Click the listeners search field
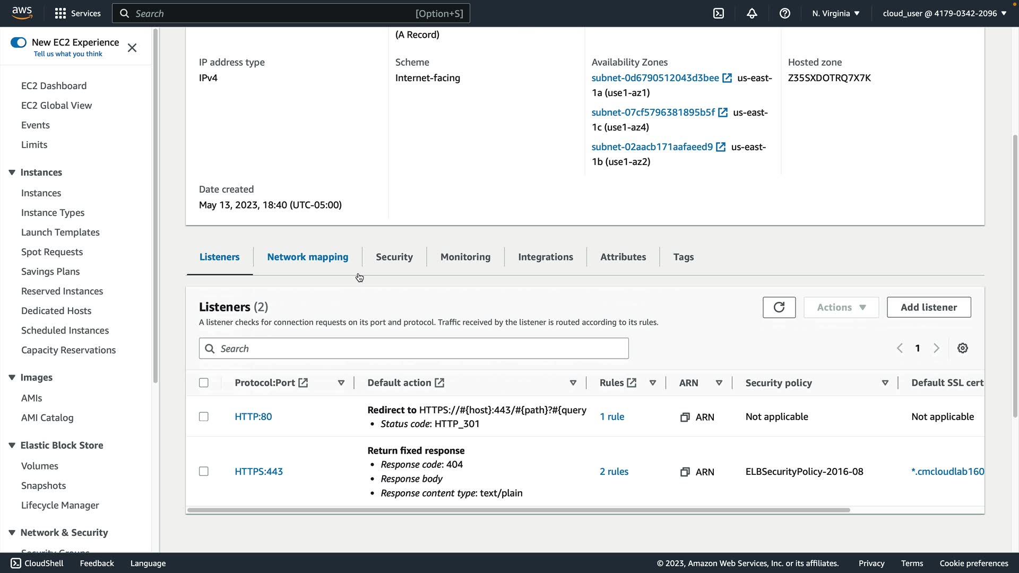This screenshot has height=573, width=1019. tap(414, 349)
